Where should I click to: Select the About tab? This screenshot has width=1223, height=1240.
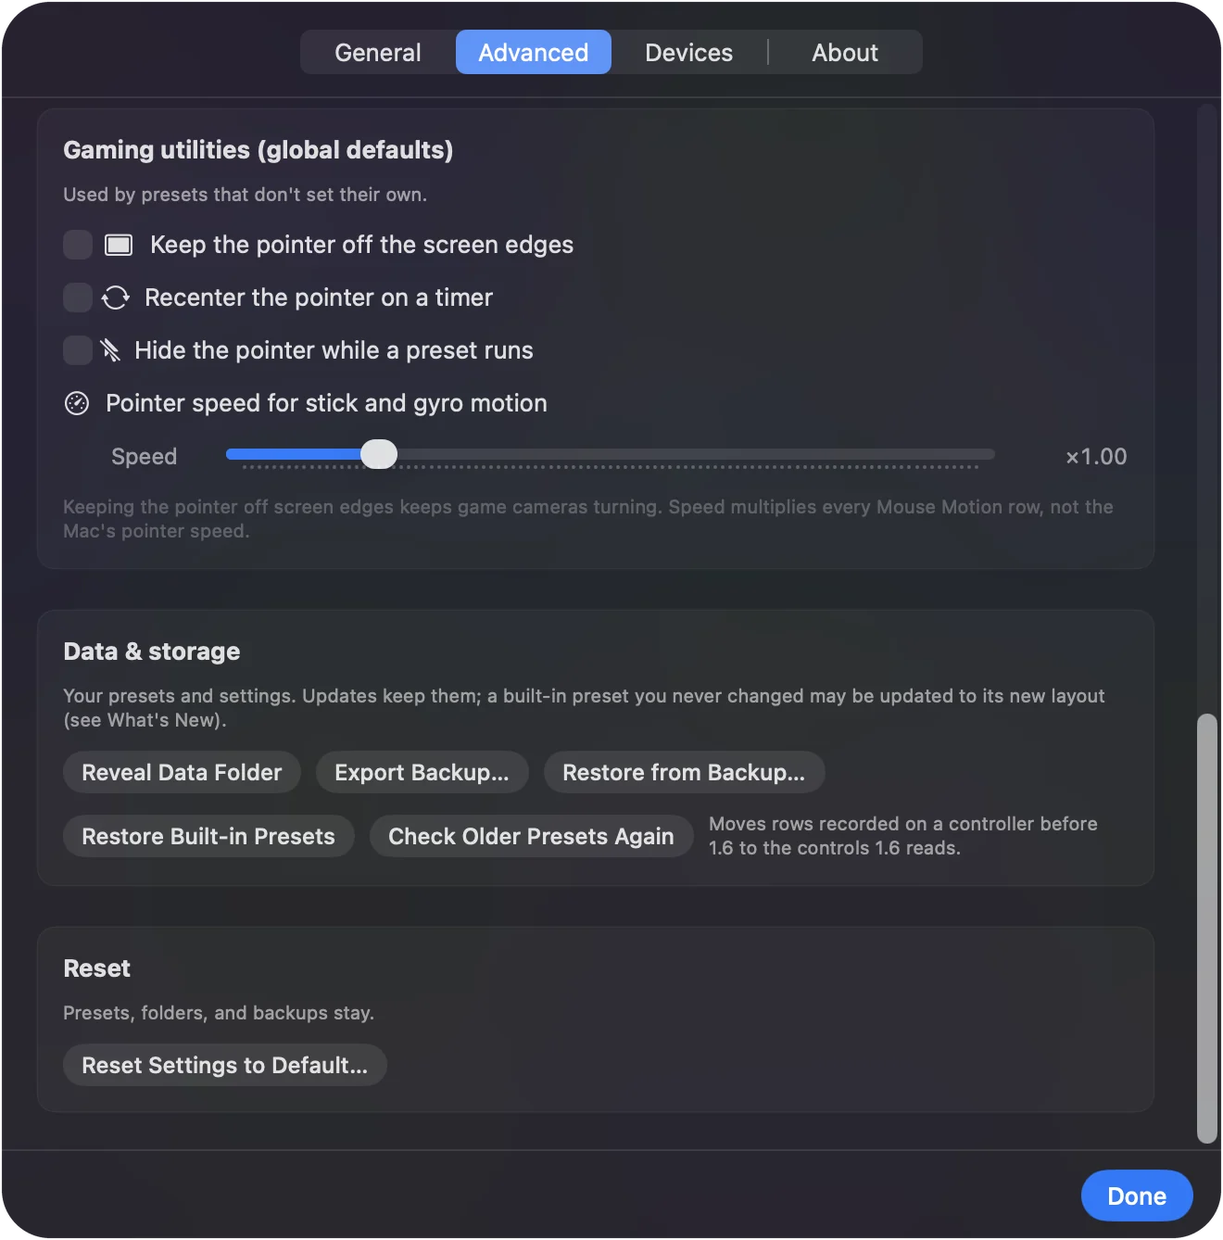(845, 52)
